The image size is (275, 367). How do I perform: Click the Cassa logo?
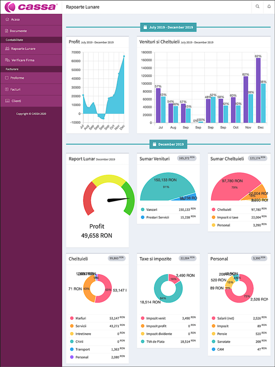coord(31,7)
